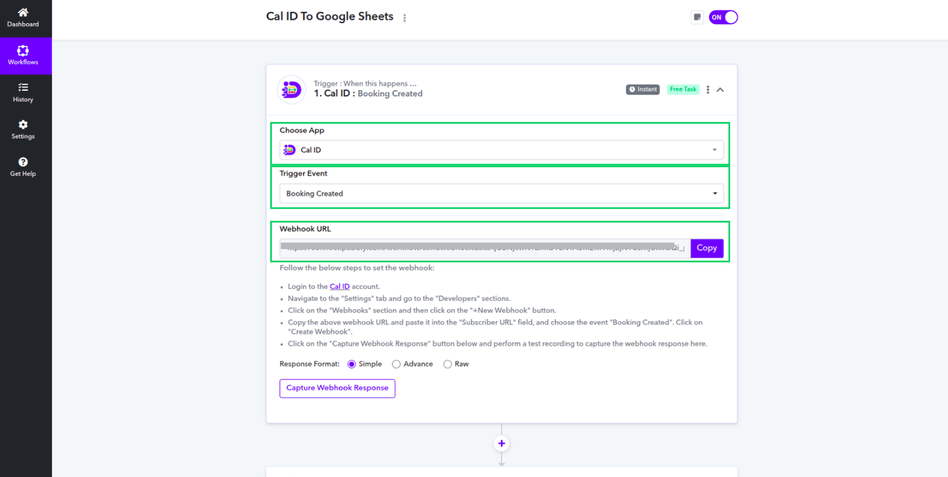Open the History section
This screenshot has height=477, width=948.
pos(23,93)
